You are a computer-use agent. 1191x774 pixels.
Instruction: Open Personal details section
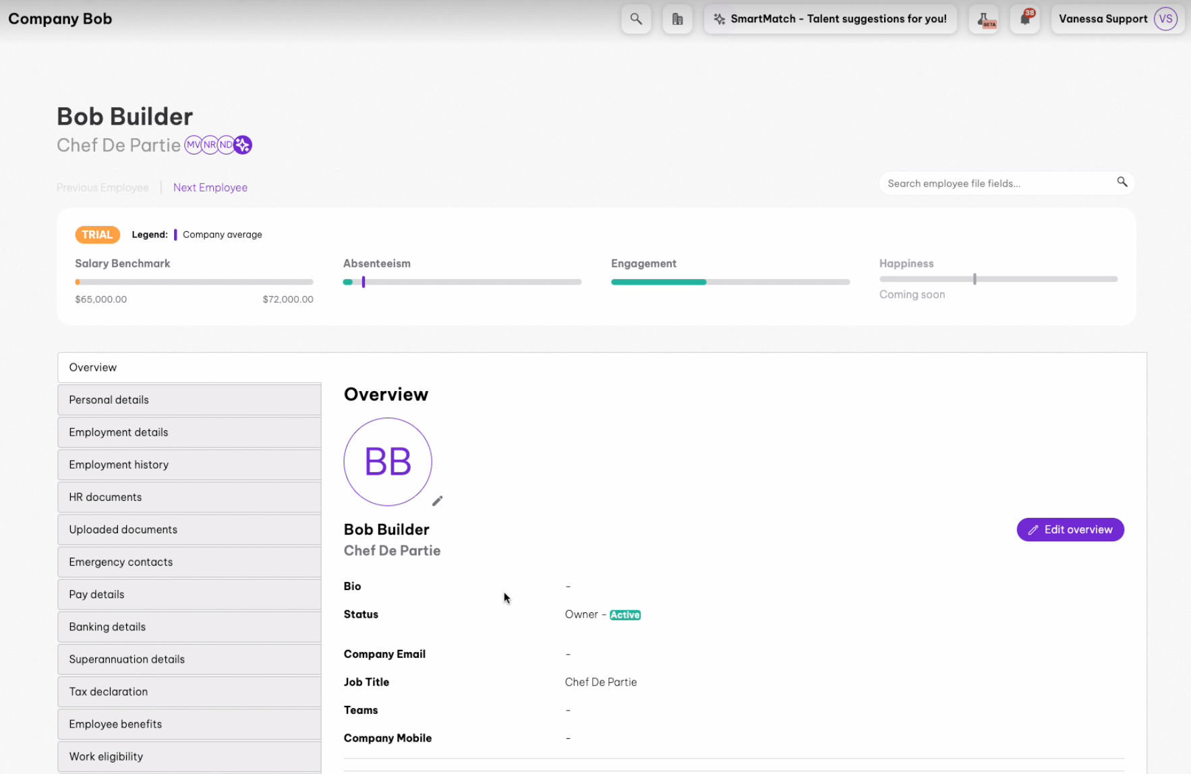[x=190, y=400]
